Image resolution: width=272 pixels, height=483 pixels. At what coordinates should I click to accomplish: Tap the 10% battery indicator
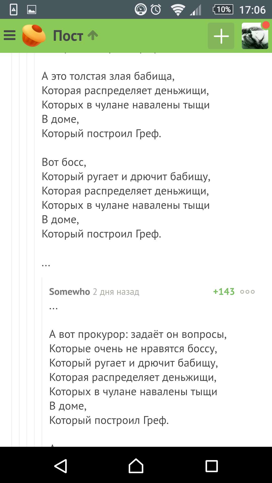pos(223,10)
